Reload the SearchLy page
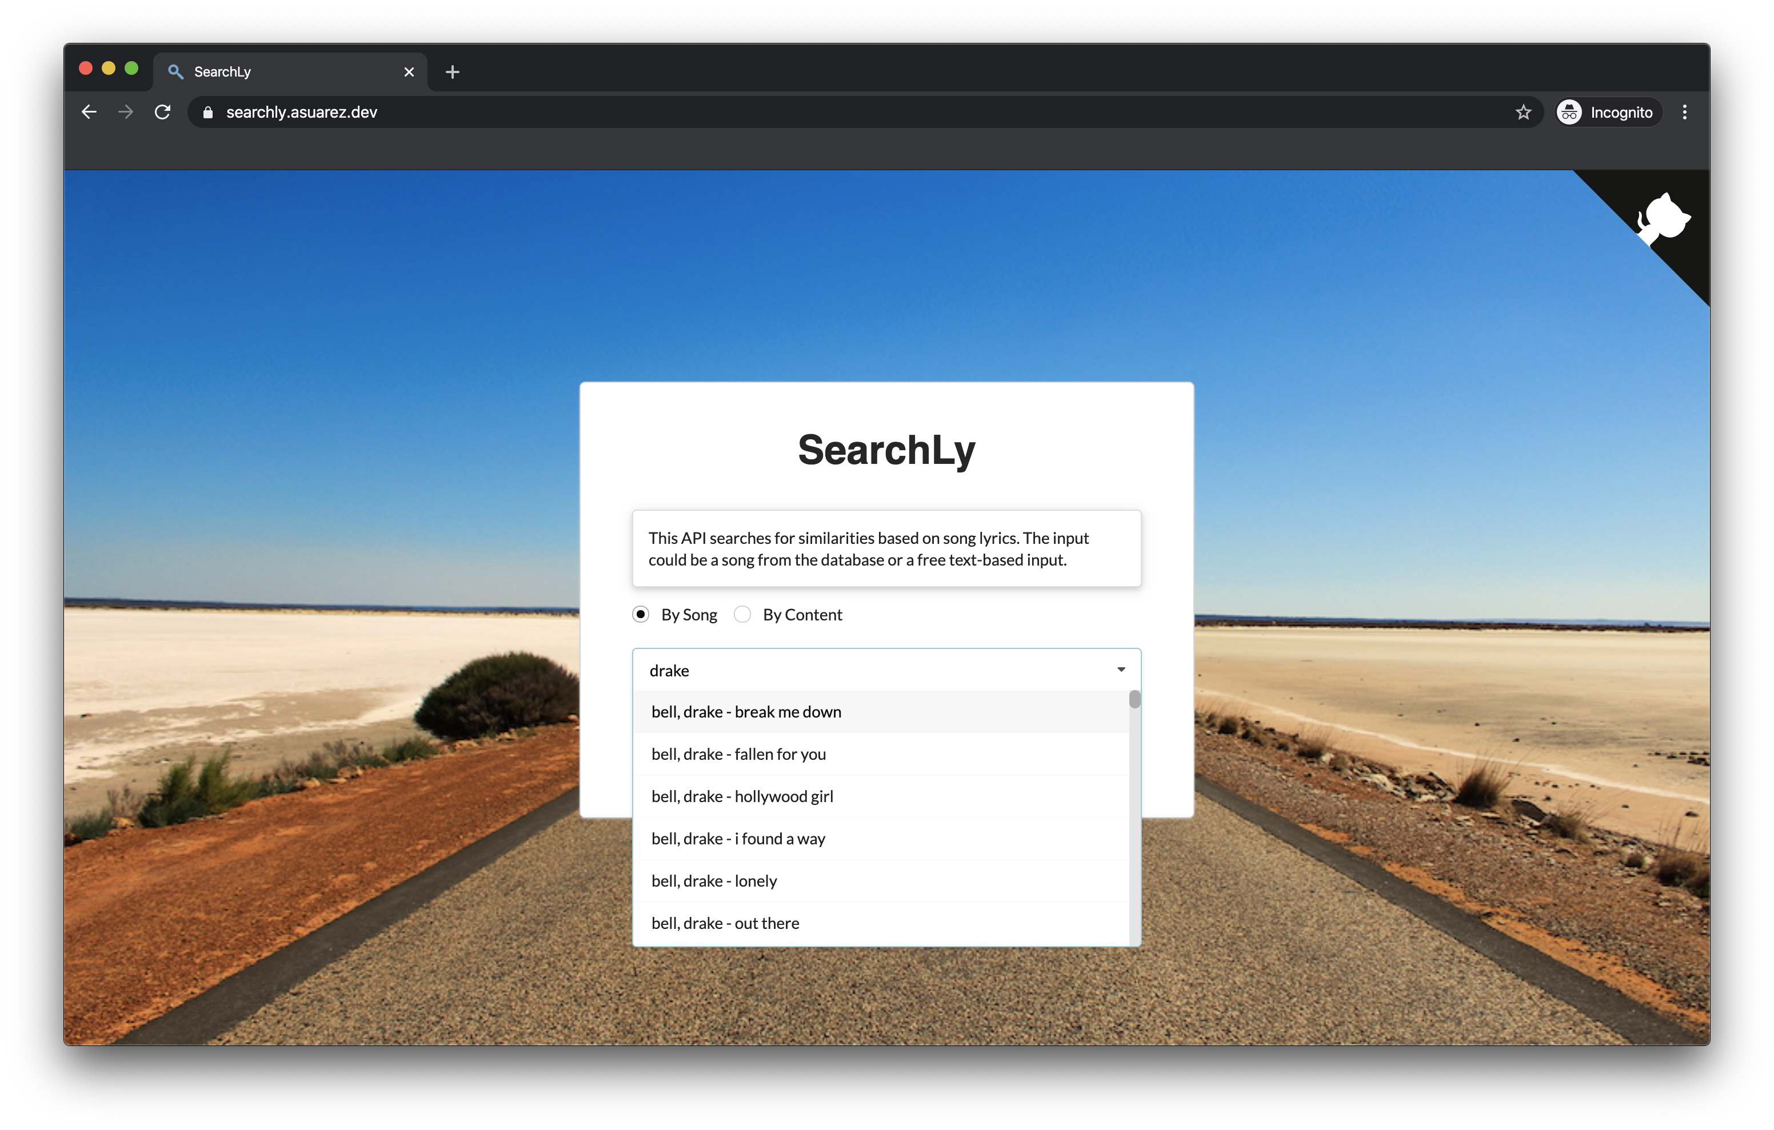 pos(163,112)
